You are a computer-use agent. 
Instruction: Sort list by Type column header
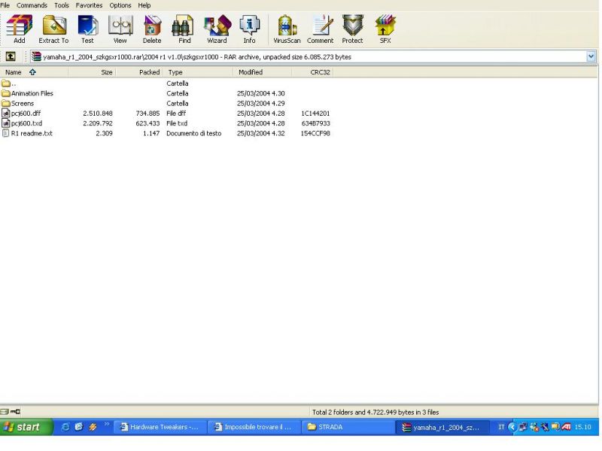[x=198, y=72]
